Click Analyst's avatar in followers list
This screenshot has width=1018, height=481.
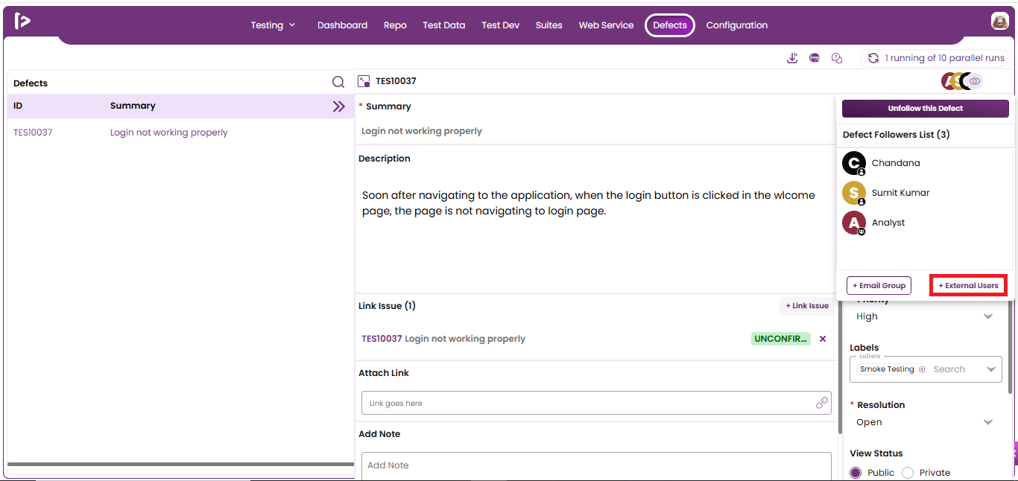[x=854, y=223]
